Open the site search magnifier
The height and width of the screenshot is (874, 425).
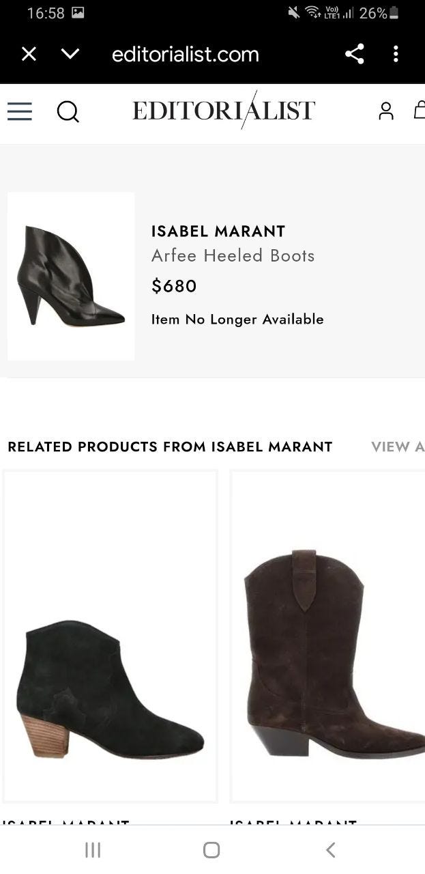[68, 111]
